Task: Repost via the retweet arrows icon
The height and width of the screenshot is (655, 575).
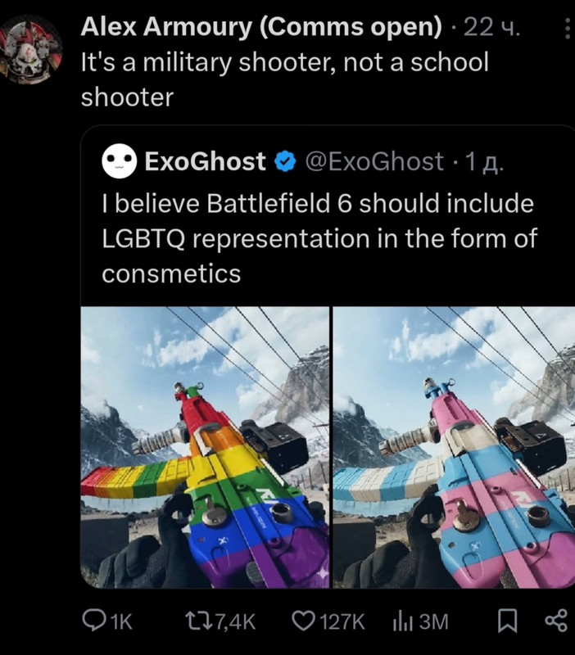Action: click(x=198, y=621)
